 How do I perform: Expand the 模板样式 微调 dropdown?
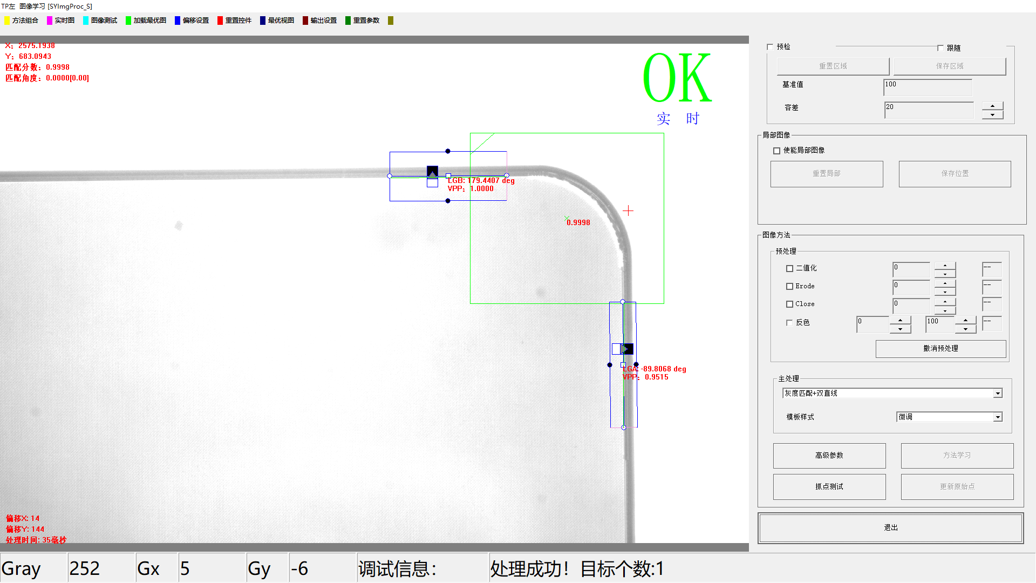point(997,417)
